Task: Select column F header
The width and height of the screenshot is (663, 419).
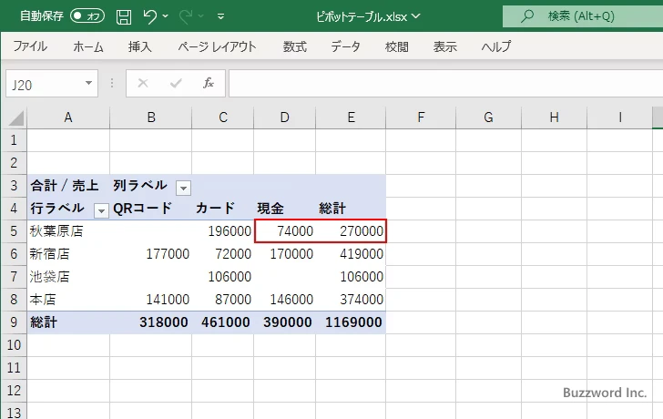Action: coord(421,118)
